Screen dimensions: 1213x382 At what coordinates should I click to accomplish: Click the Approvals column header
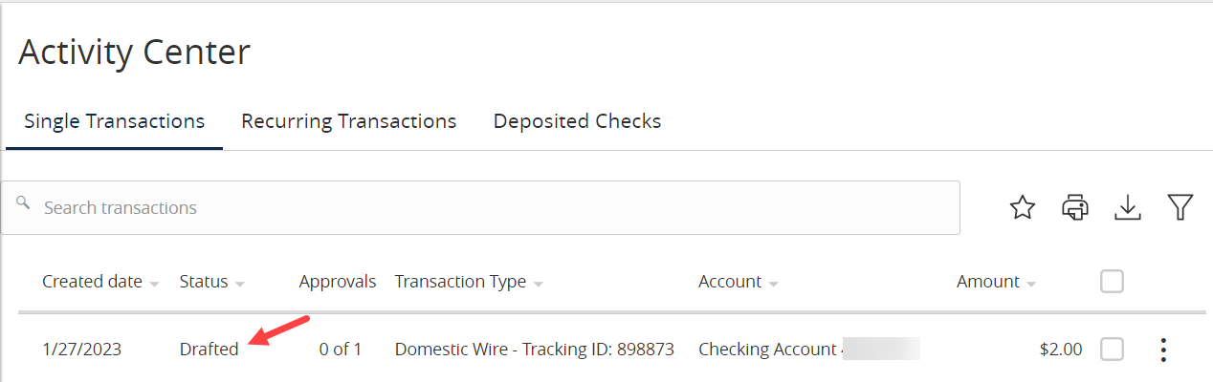click(338, 282)
